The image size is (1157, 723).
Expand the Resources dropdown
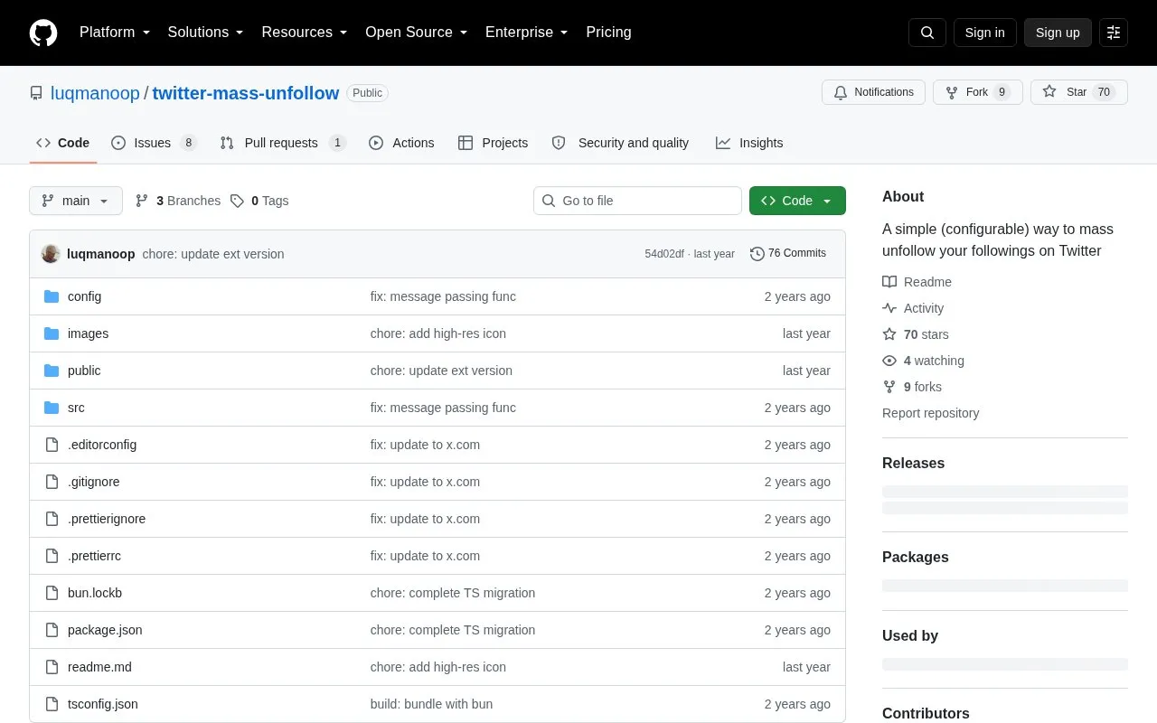coord(305,33)
